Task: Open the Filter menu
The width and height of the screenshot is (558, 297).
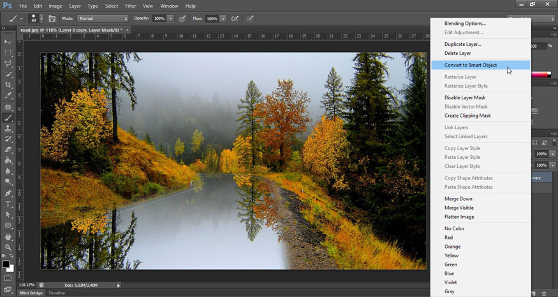Action: (x=130, y=6)
